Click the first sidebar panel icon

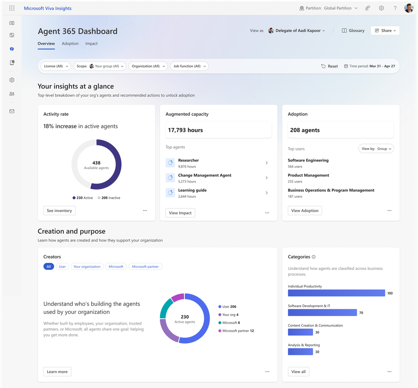[12, 23]
